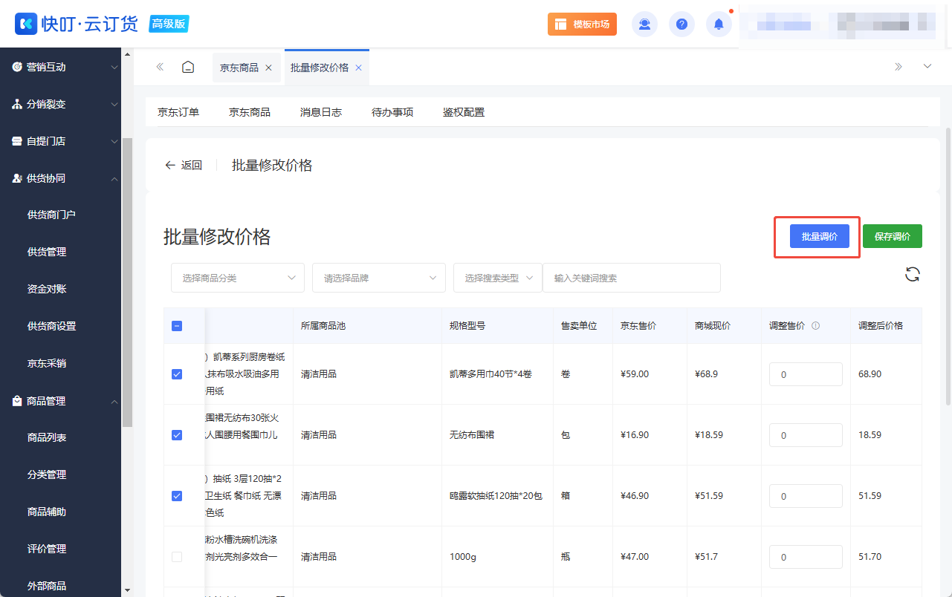Viewport: 952px width, 597px height.
Task: Click the sidebar scroll-up arrow
Action: [127, 54]
